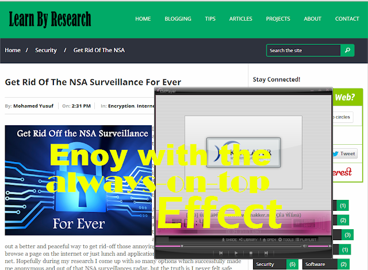
Task: Show the Playlist in KMPlayer
Action: pos(306,240)
